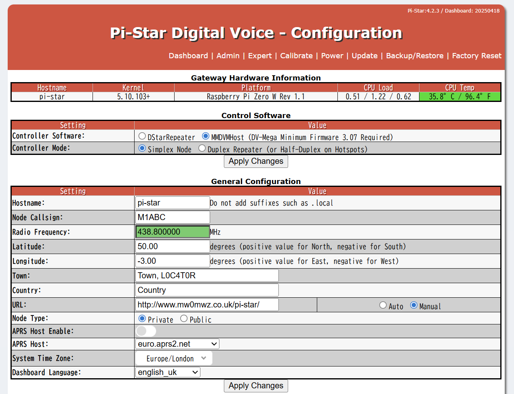
Task: Perform a Factory Reset
Action: coord(476,56)
